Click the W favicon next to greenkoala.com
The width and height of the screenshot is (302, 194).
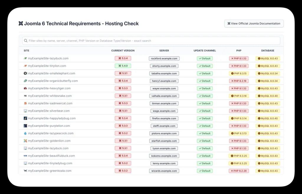coord(25,171)
